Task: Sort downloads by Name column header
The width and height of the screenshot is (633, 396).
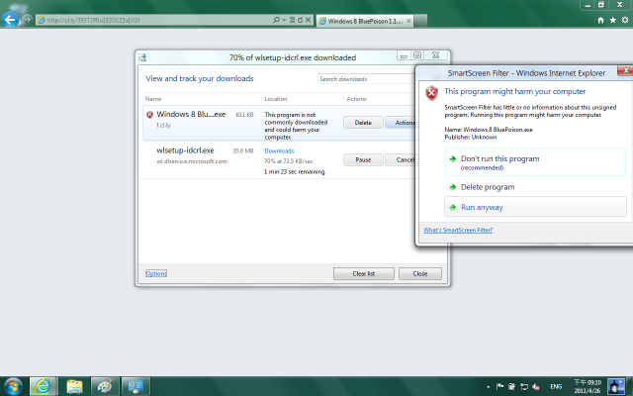Action: (153, 99)
